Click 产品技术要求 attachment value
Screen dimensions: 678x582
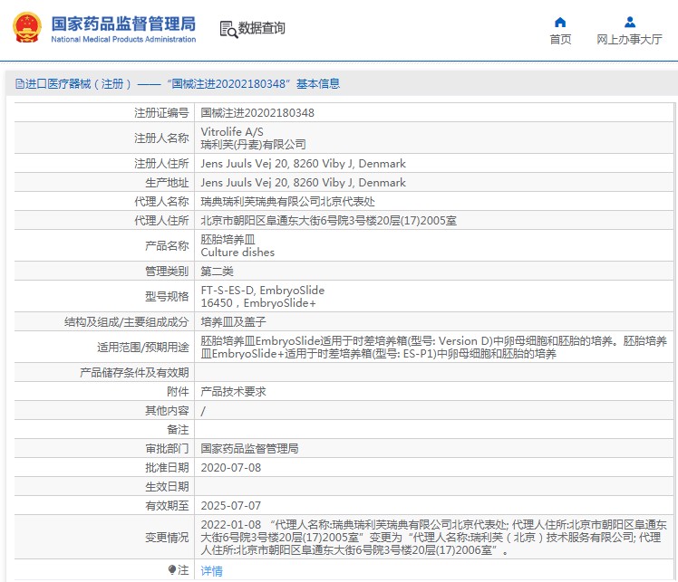click(x=233, y=392)
